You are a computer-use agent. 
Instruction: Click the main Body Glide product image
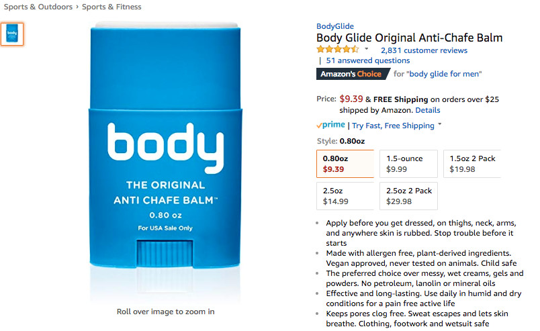165,161
